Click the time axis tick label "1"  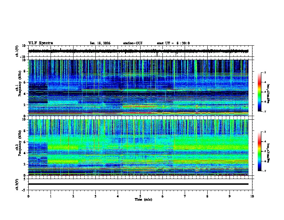coord(51,196)
